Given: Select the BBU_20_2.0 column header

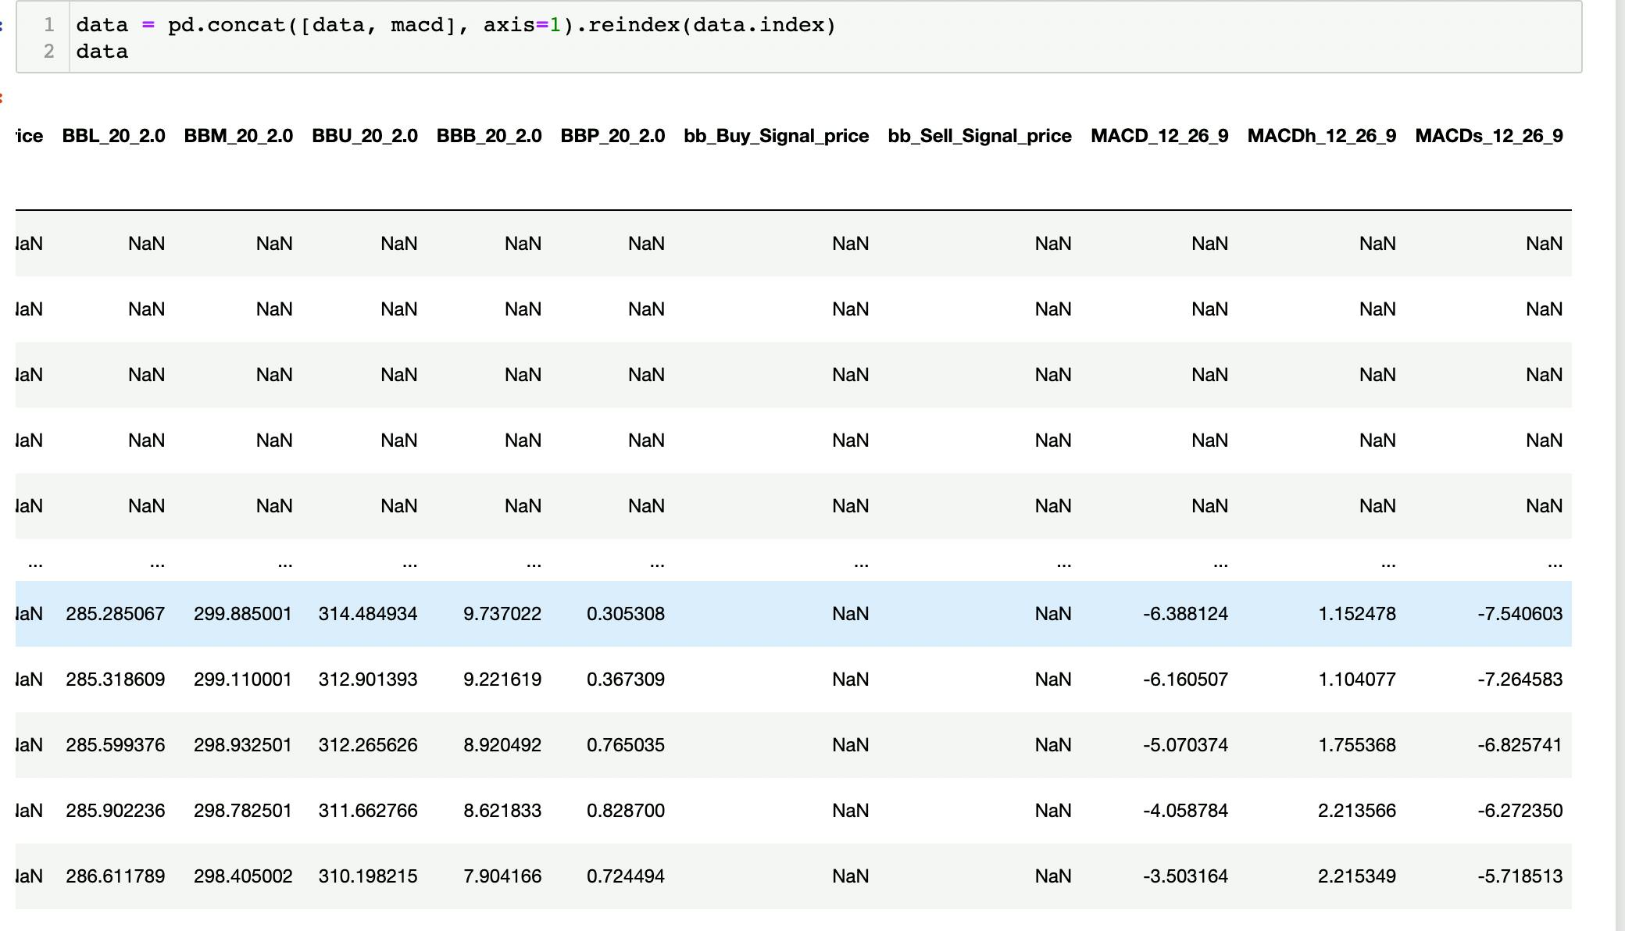Looking at the screenshot, I should (x=365, y=136).
